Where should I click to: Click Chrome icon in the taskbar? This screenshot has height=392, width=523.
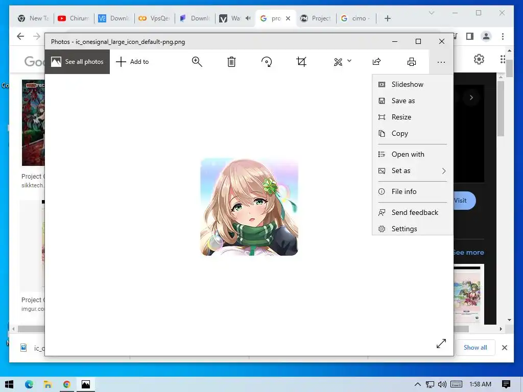coord(67,384)
